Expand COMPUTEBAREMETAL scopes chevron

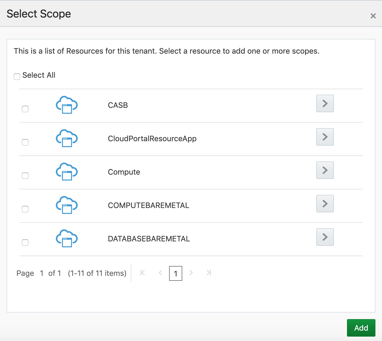325,204
